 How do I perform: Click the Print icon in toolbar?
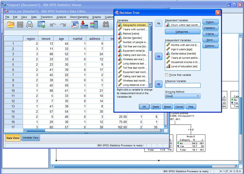tap(29, 25)
